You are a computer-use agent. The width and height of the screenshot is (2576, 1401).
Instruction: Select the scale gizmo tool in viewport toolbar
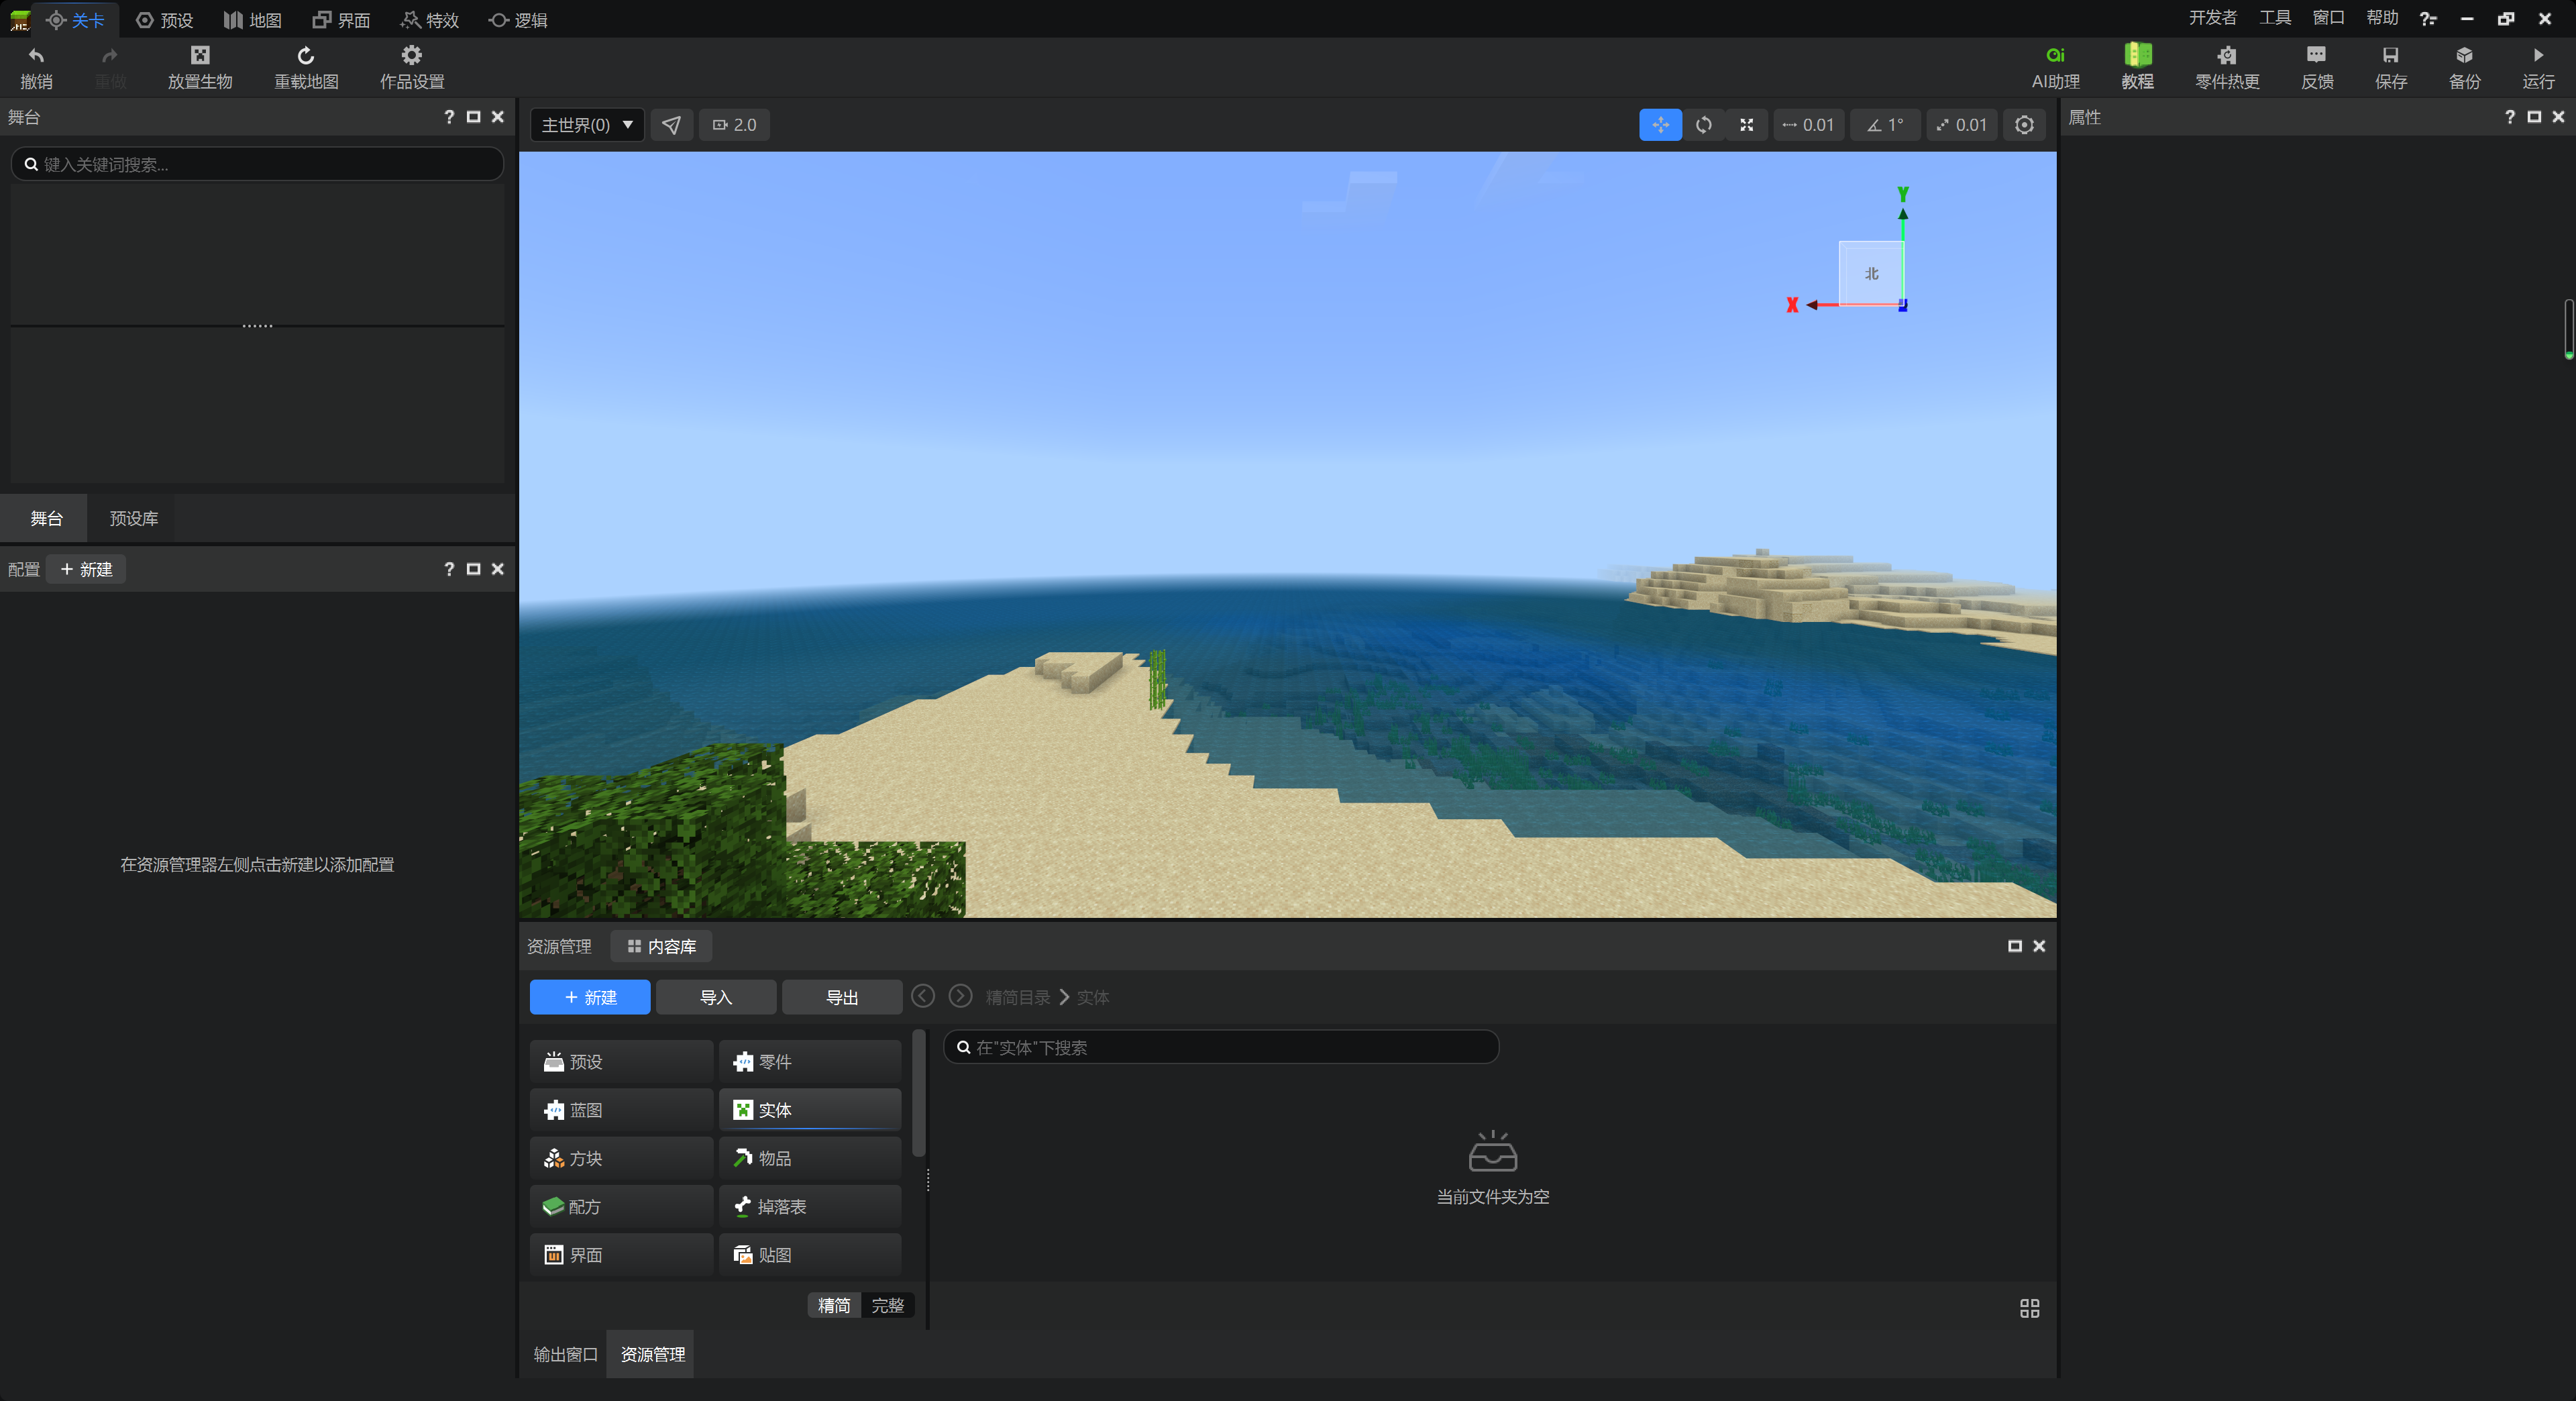click(1746, 125)
